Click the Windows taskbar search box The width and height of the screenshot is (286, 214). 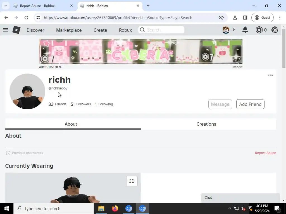pyautogui.click(x=54, y=208)
